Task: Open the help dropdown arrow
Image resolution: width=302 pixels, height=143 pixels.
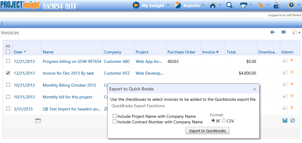Action: (x=298, y=5)
